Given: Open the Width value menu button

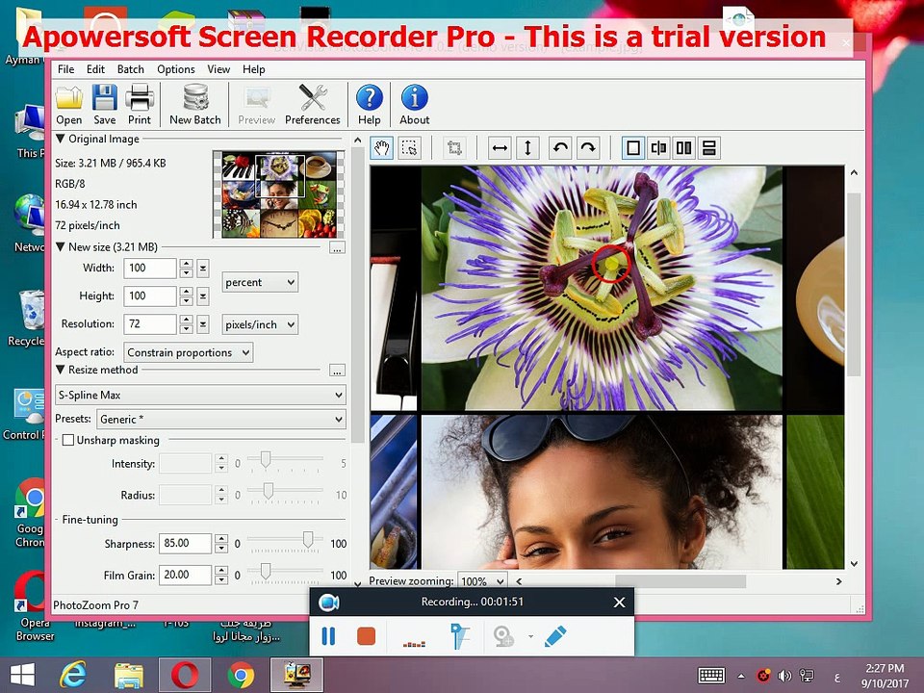Looking at the screenshot, I should pos(203,269).
